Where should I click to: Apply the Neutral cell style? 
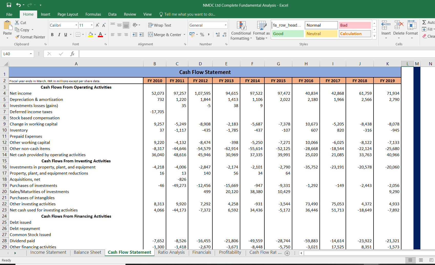(321, 34)
